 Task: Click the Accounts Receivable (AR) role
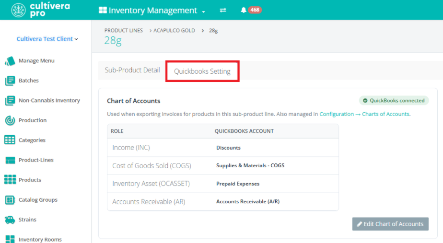149,202
